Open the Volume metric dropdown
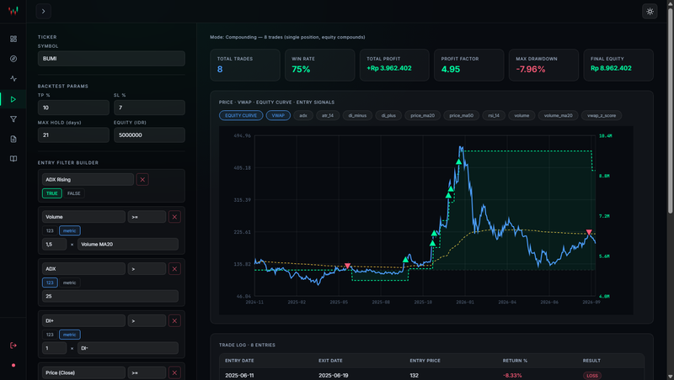The image size is (674, 380). [83, 217]
